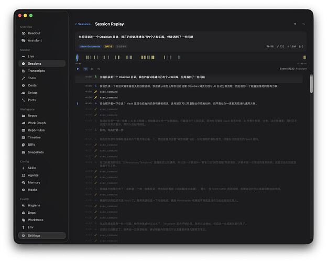Open Worktrees
Viewport: 327px width, 262px height.
(x=42, y=220)
